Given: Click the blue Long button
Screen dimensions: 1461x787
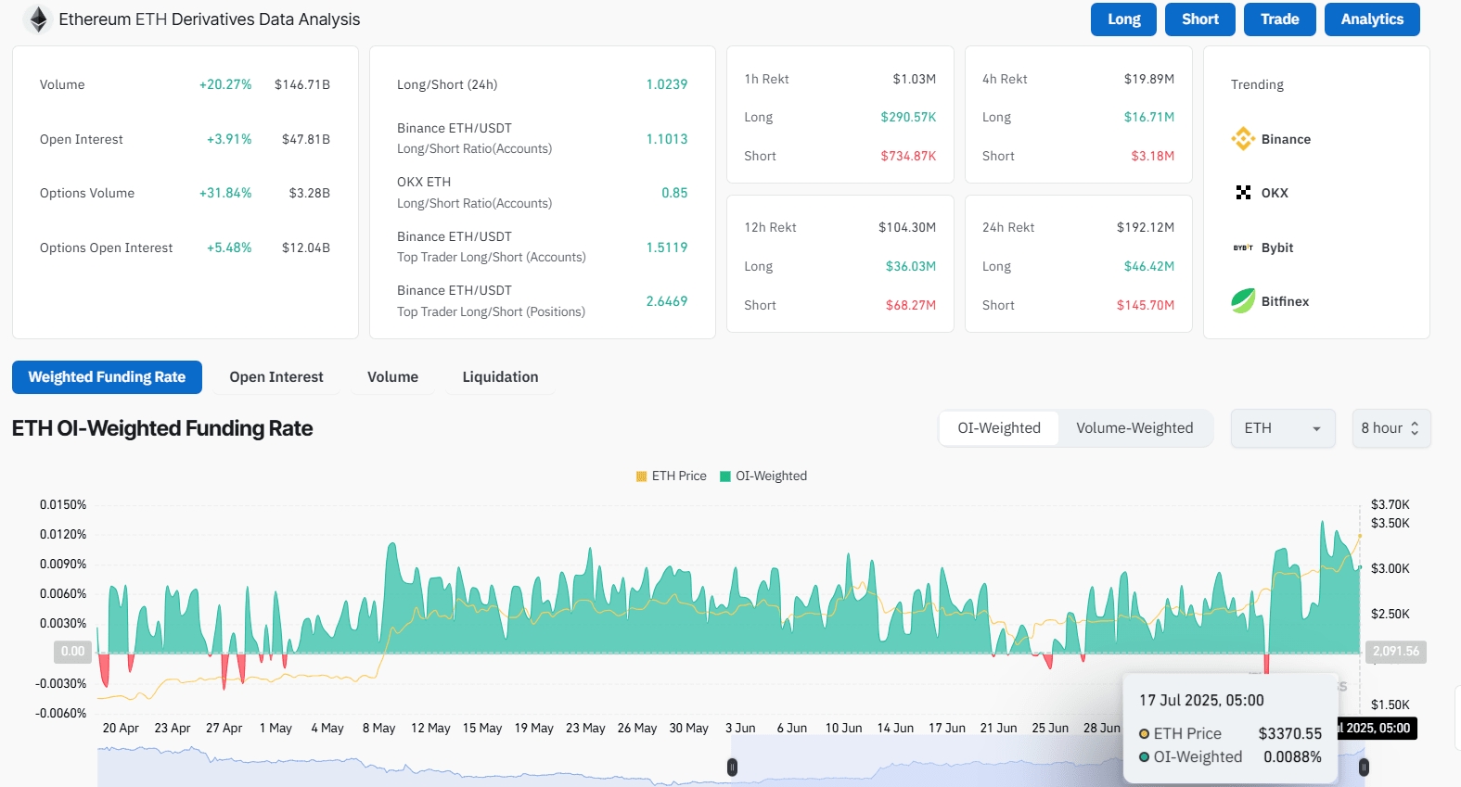Looking at the screenshot, I should (x=1124, y=19).
